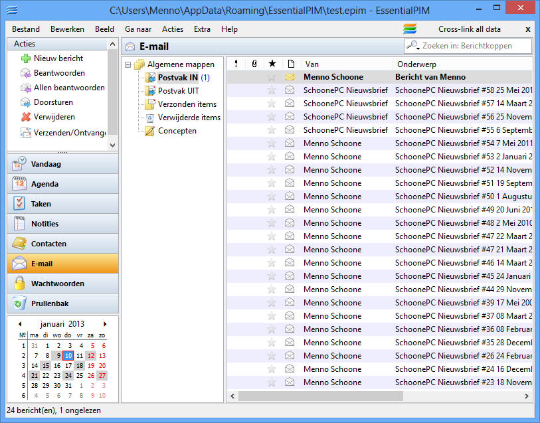Click the Postvak UIT folder icon
Image resolution: width=540 pixels, height=423 pixels.
coord(150,91)
